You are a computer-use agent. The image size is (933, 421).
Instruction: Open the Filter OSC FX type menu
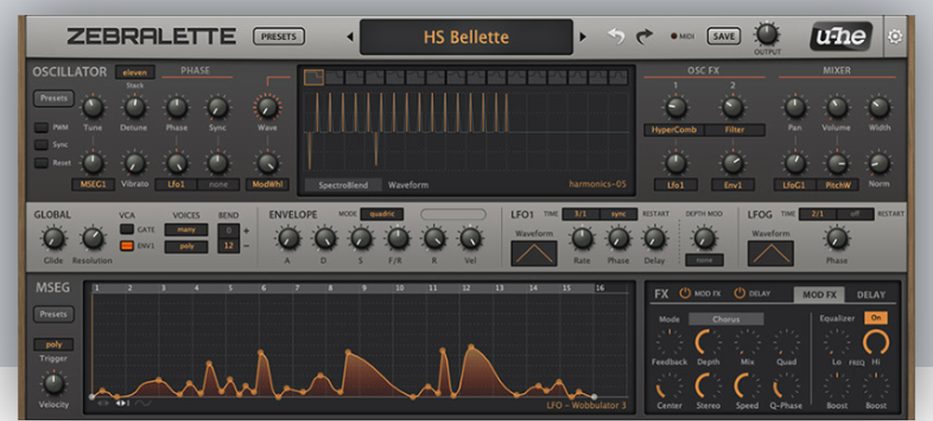pos(735,129)
